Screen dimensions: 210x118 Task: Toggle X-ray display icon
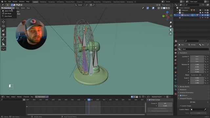(159, 8)
